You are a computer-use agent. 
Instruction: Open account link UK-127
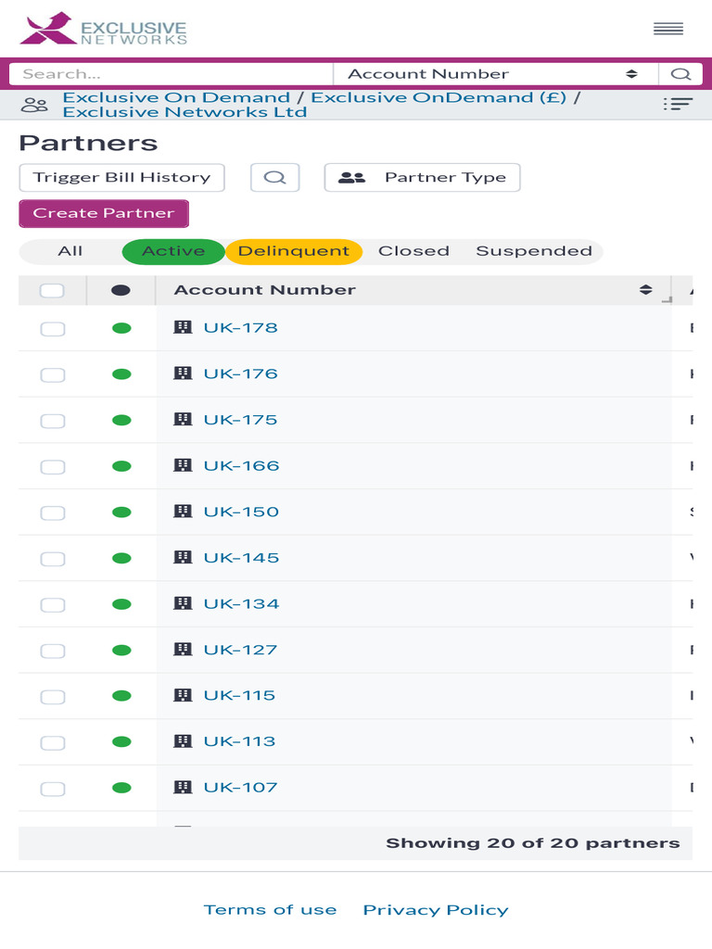click(240, 650)
